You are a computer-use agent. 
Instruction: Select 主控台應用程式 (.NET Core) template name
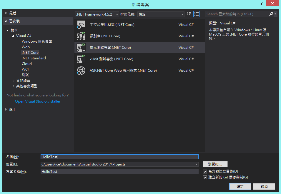pos(112,25)
